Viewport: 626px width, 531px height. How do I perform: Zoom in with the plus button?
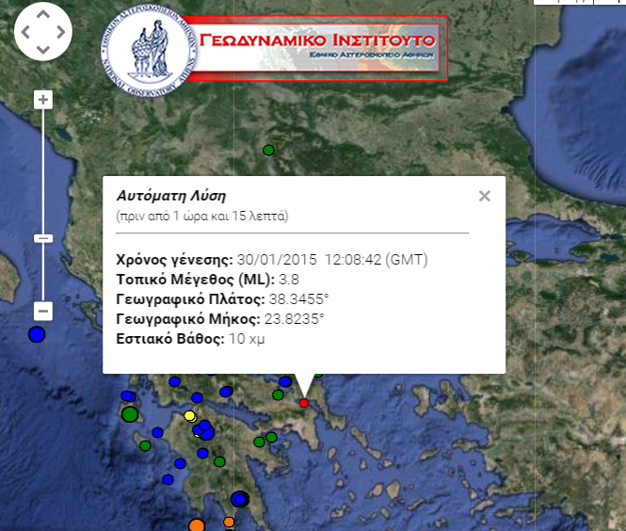pos(43,100)
